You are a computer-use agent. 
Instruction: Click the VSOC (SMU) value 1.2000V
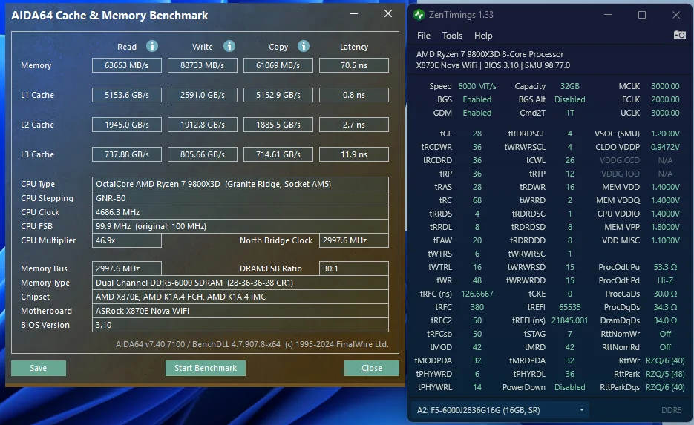(665, 134)
